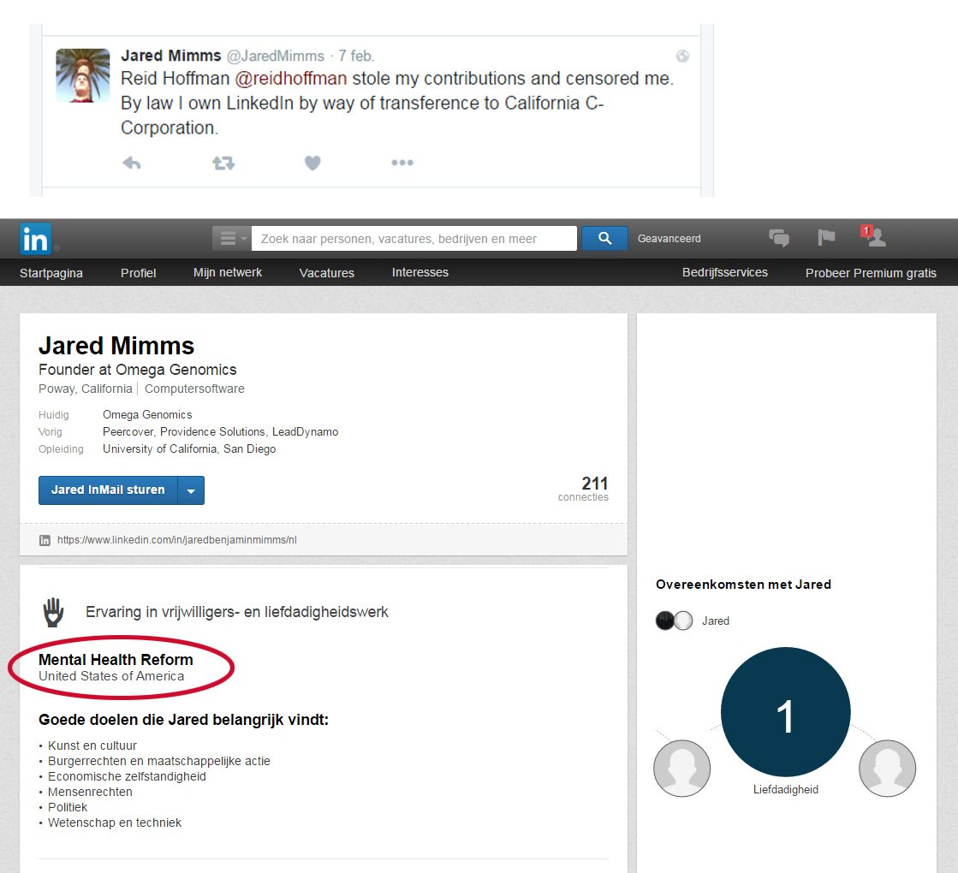Like the tweet with the heart icon
The width and height of the screenshot is (958, 873).
[312, 163]
